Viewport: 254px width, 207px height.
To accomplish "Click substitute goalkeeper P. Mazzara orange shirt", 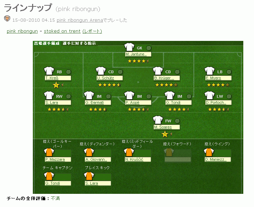I will [49, 153].
